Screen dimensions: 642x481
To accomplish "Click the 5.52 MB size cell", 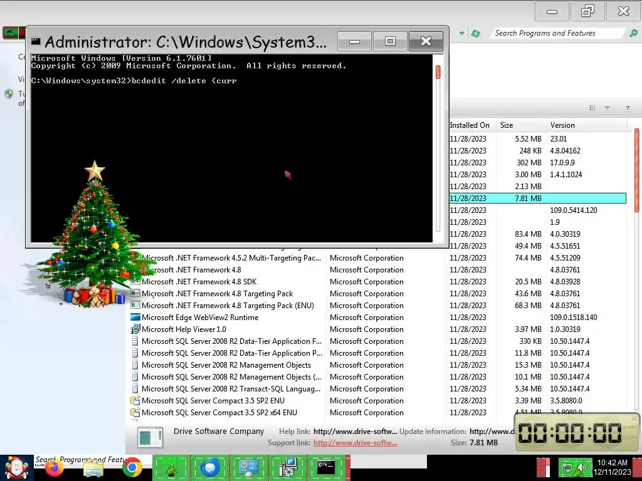I will tap(528, 138).
